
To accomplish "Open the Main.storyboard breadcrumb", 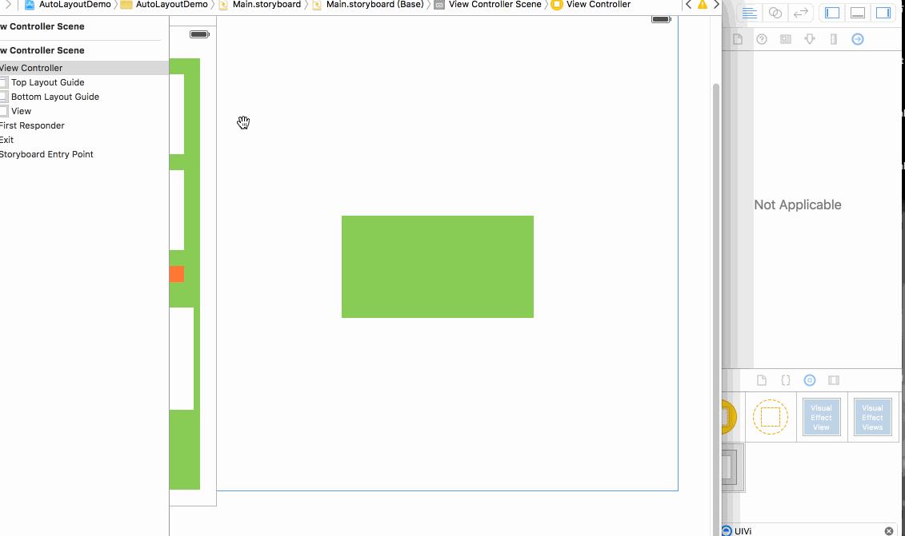I will [x=260, y=5].
